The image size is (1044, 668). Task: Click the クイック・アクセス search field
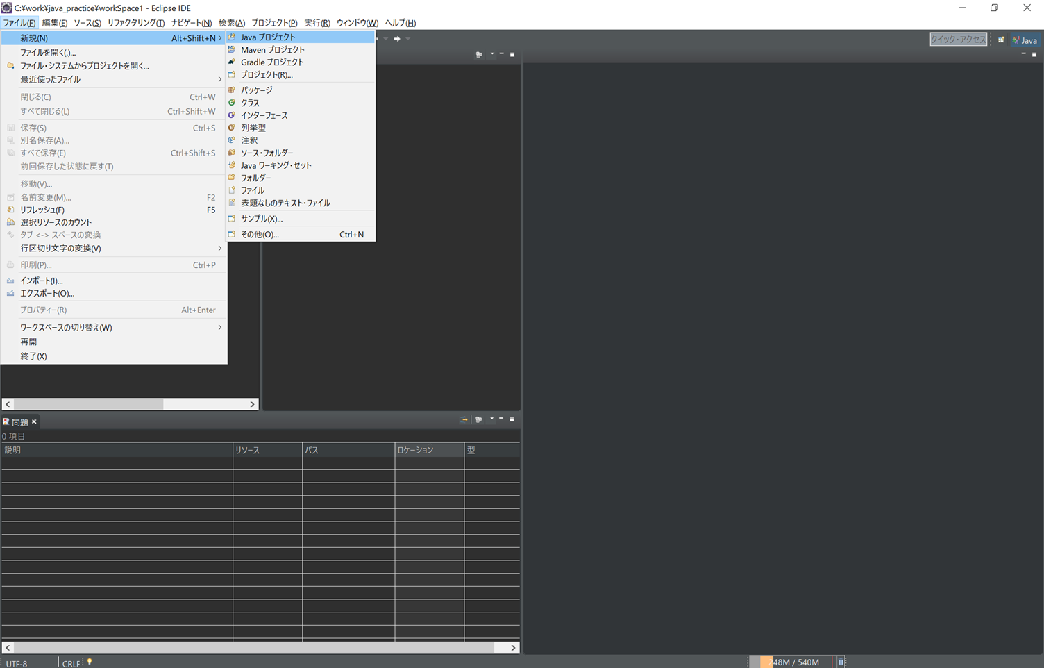[x=958, y=40]
